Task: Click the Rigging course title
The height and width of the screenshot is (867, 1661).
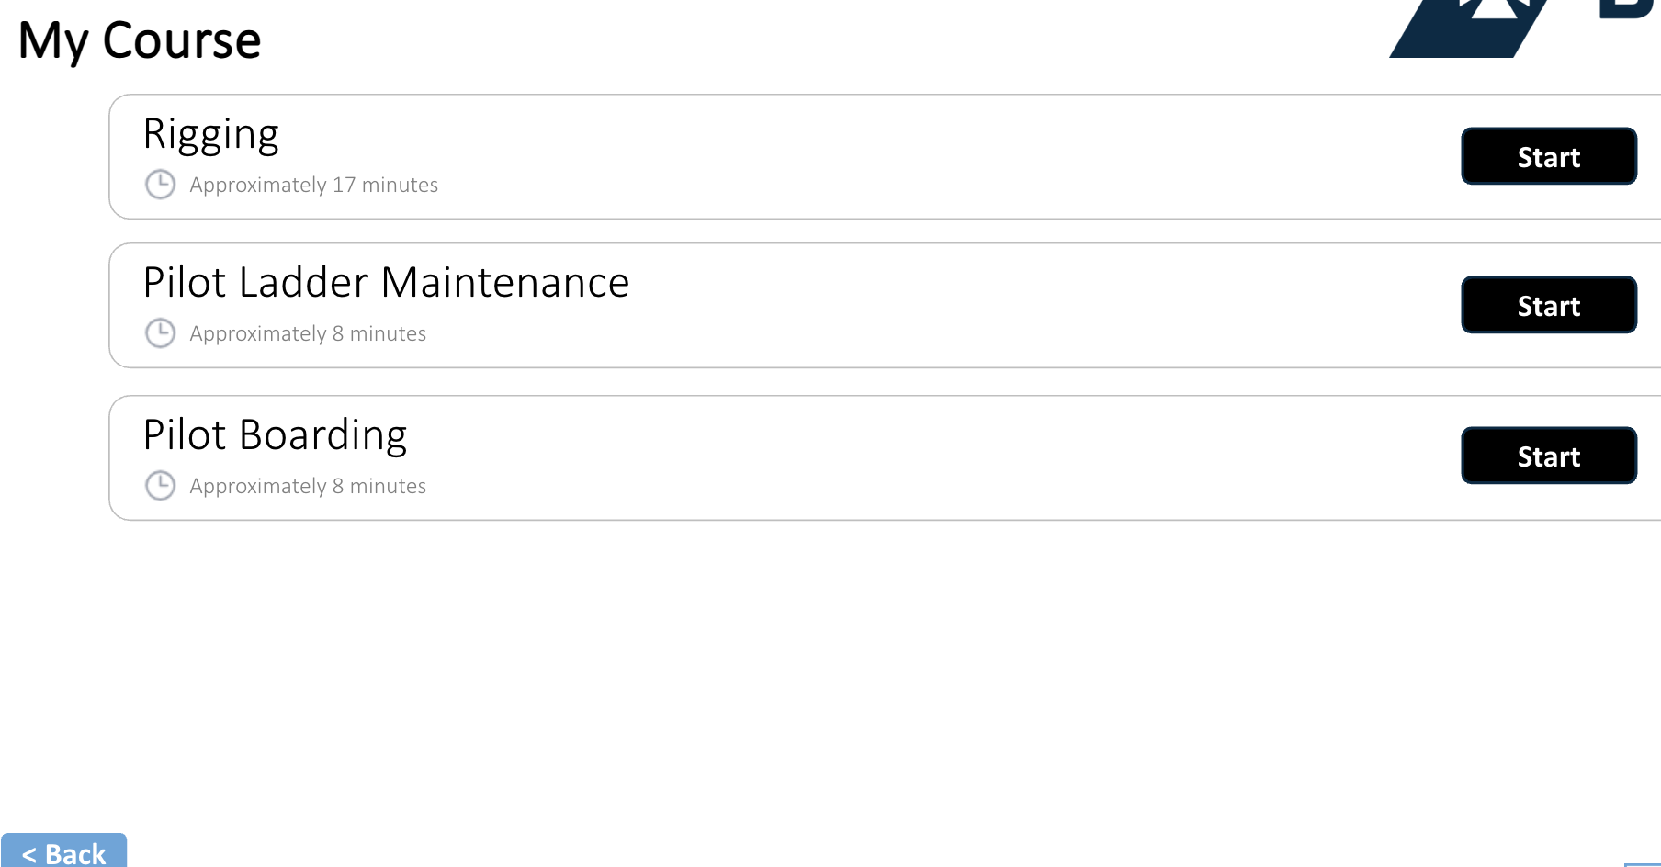Action: [211, 134]
